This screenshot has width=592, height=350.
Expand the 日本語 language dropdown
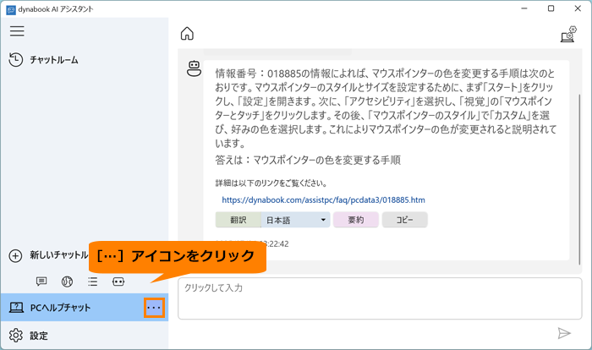click(x=296, y=220)
